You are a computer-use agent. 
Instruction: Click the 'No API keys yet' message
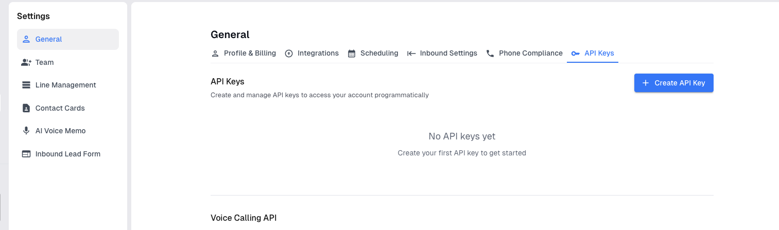(462, 136)
